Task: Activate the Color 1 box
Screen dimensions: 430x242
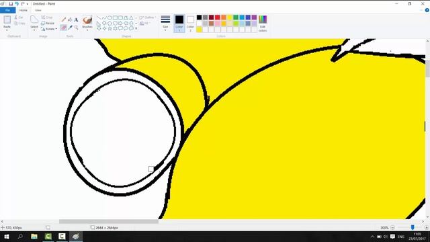Action: pyautogui.click(x=179, y=23)
